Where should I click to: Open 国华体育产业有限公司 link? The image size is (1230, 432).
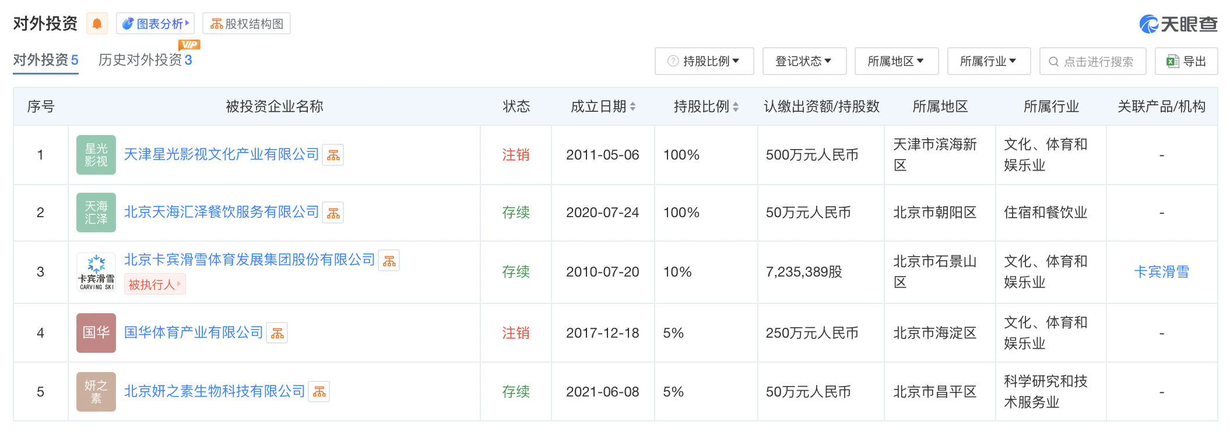click(x=194, y=332)
